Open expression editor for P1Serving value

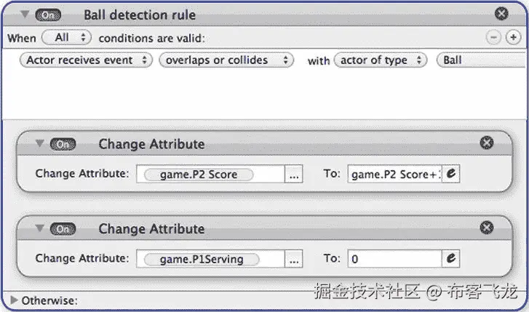[450, 259]
